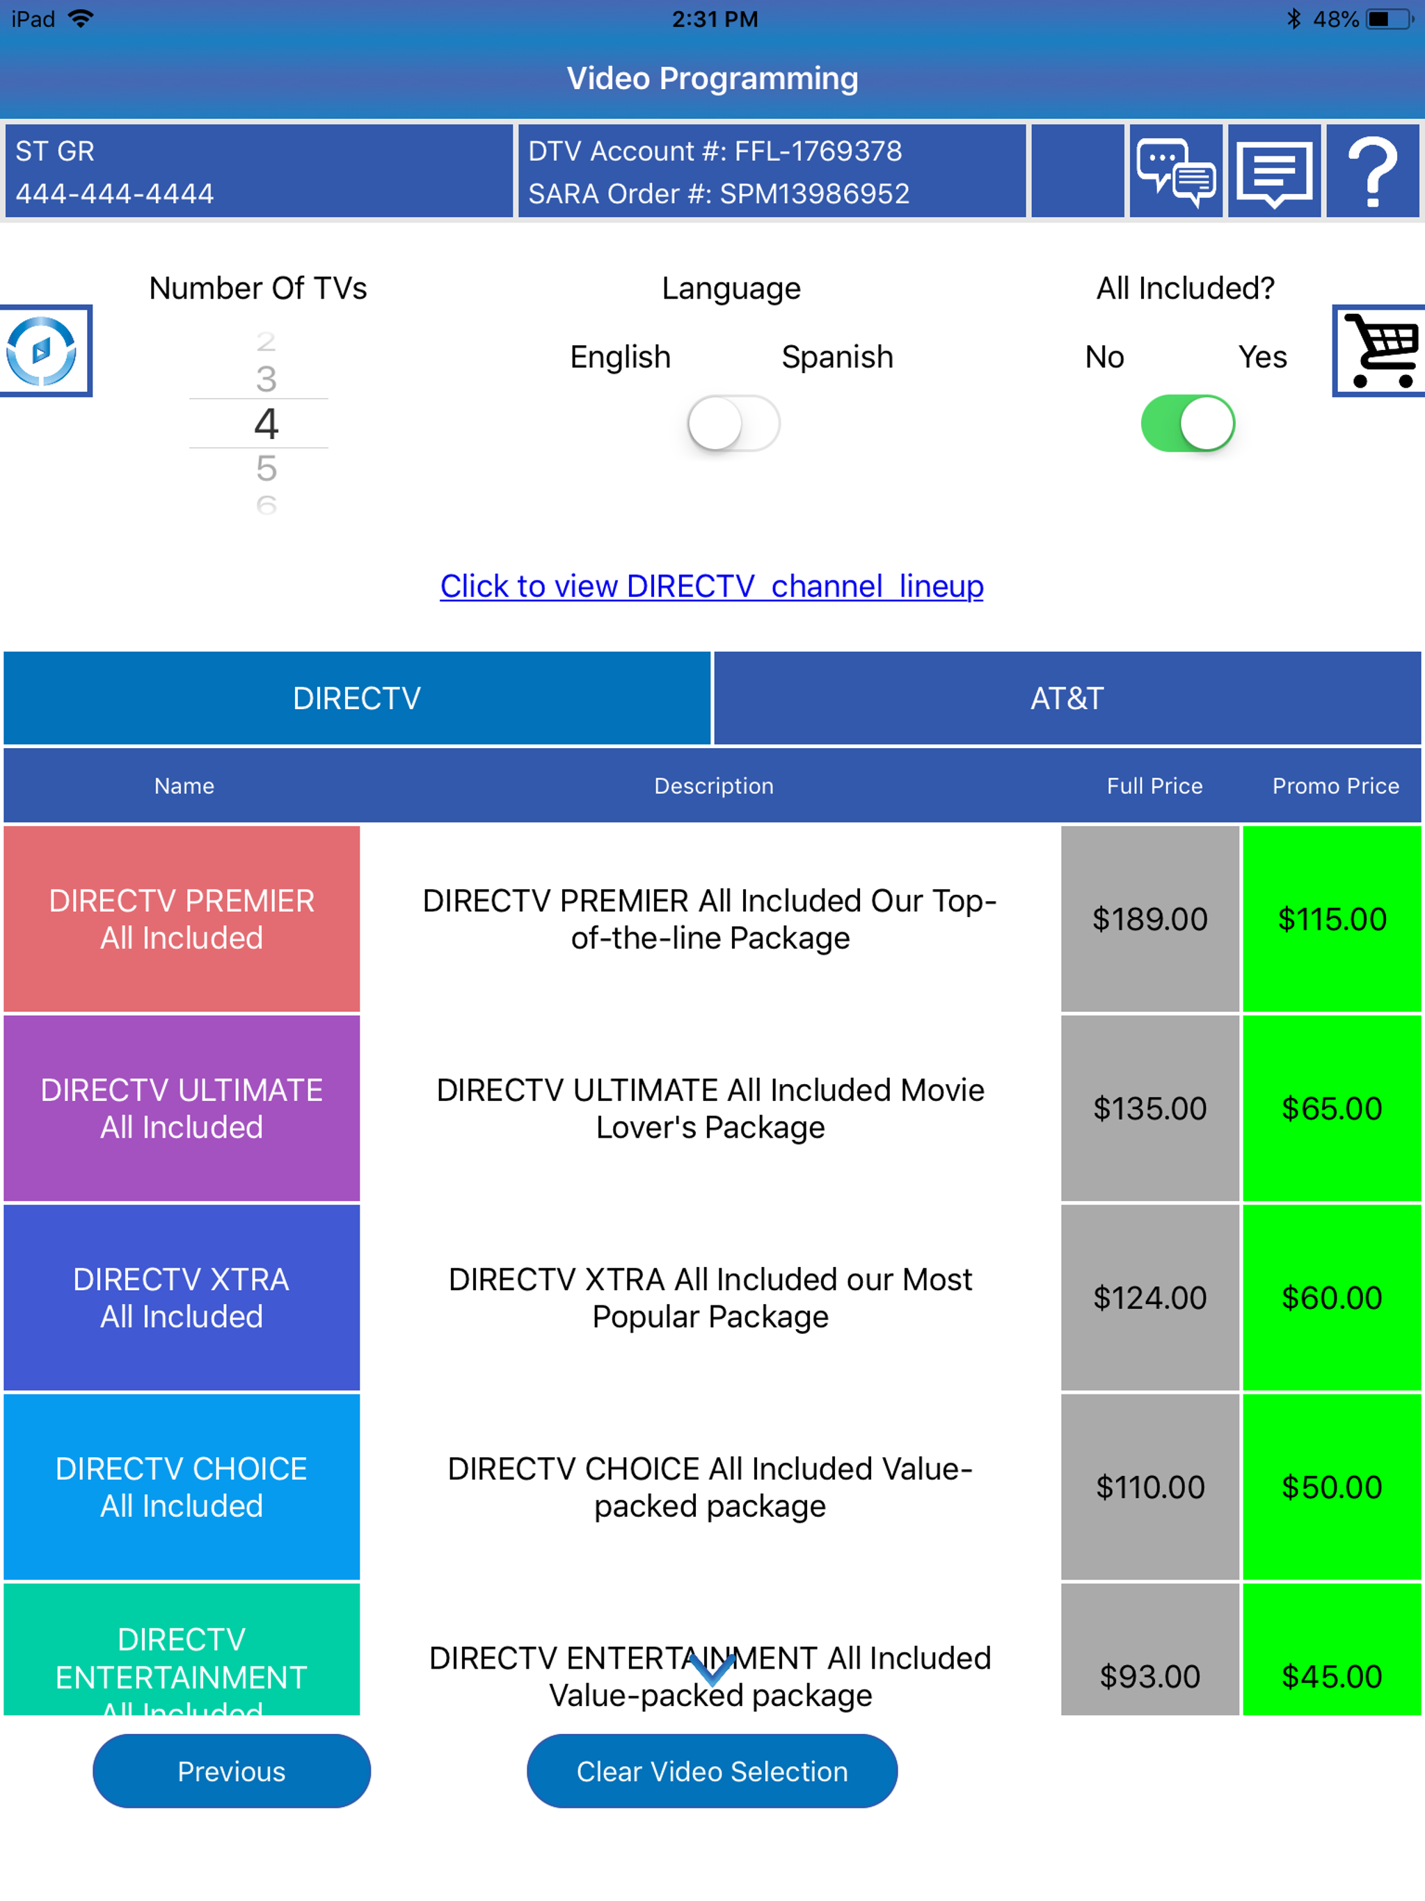
Task: Tap the English language label
Action: coord(621,357)
